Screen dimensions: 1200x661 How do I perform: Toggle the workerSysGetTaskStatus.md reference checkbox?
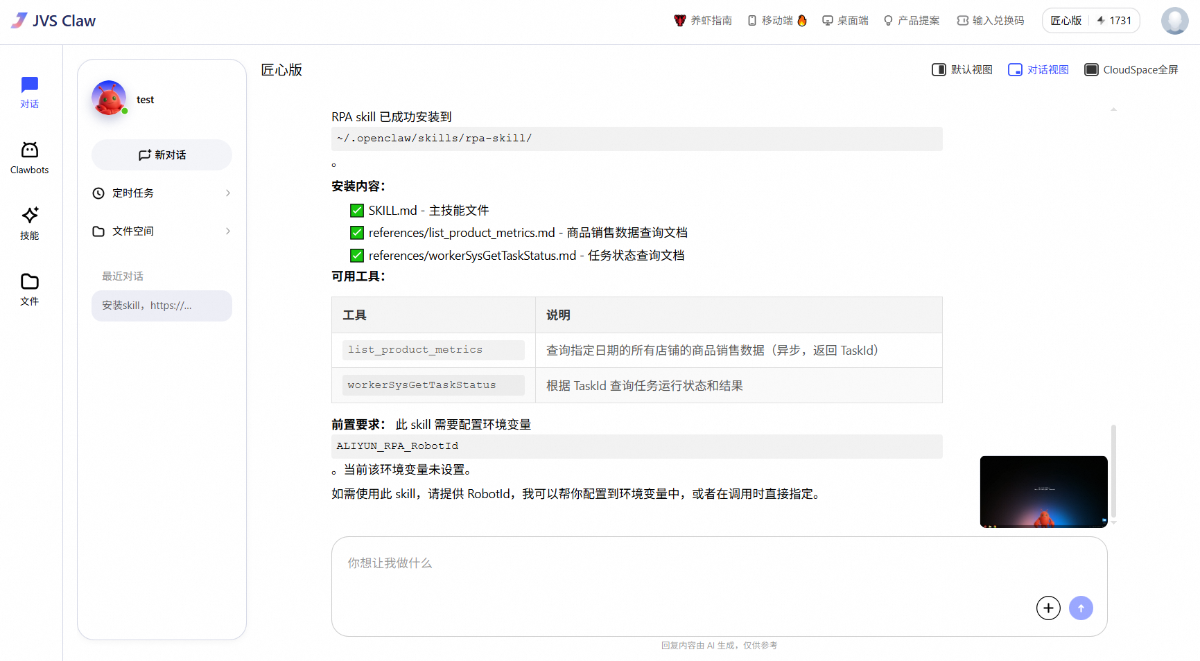(357, 256)
